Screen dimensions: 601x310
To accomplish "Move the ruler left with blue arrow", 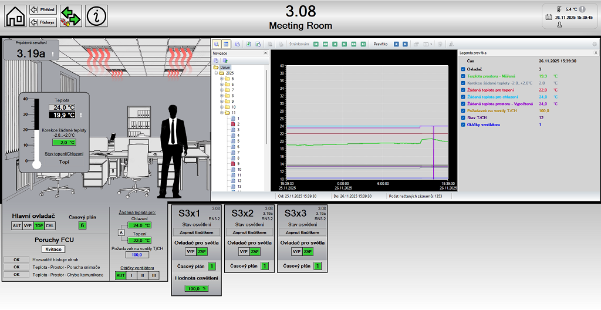I will click(396, 44).
